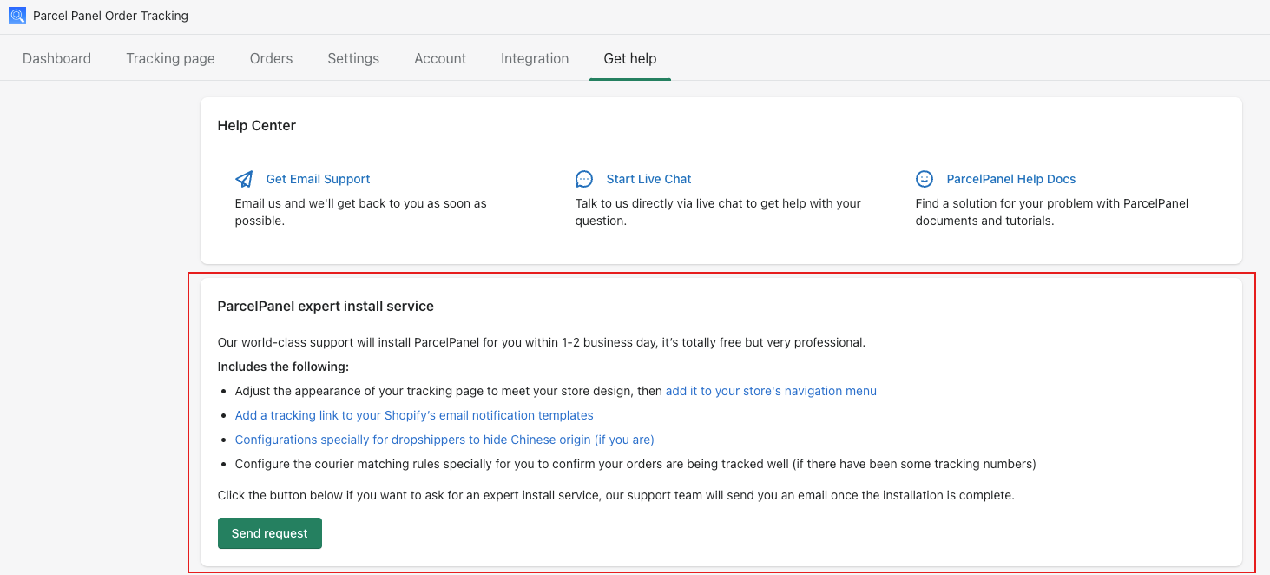Viewport: 1270px width, 575px height.
Task: Open dropshippers hide Chinese origin configurations link
Action: (x=444, y=440)
